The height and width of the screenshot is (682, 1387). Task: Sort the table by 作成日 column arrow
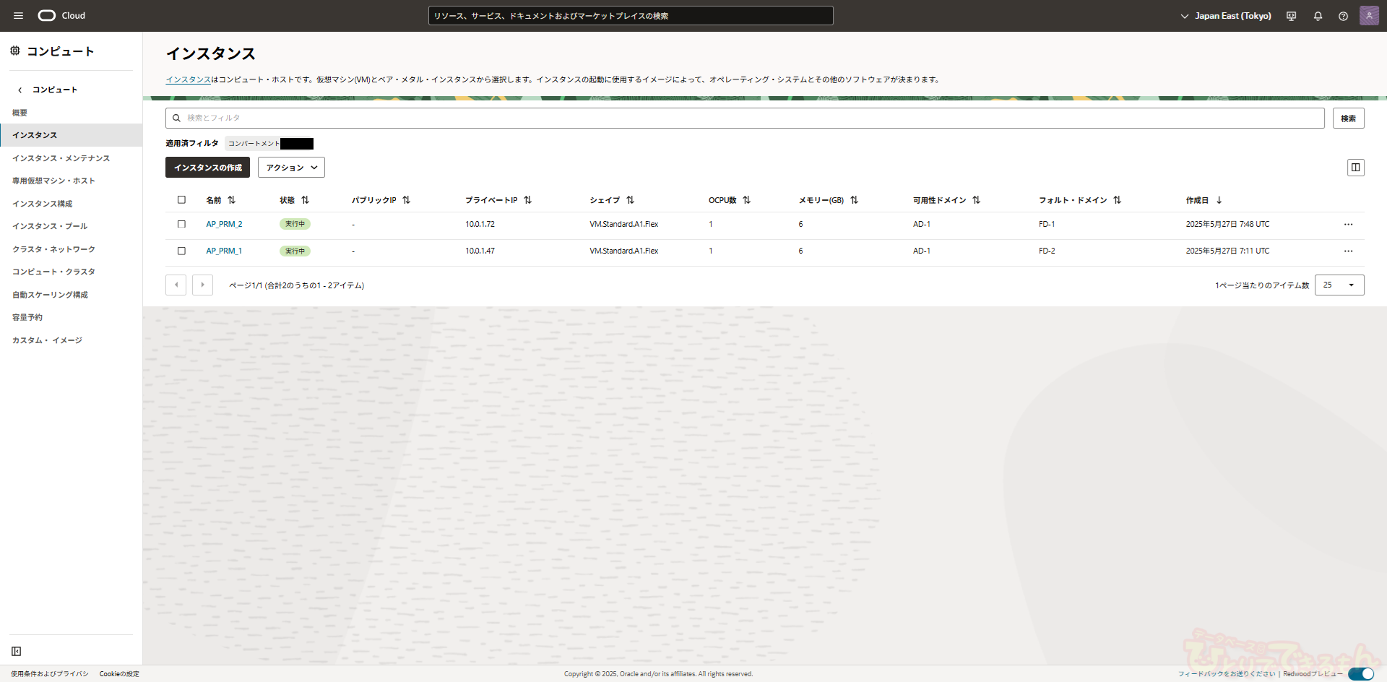[x=1219, y=200]
